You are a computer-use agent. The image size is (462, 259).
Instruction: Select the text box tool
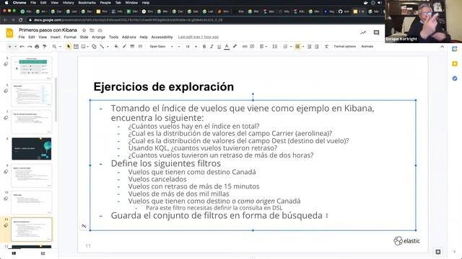76,46
